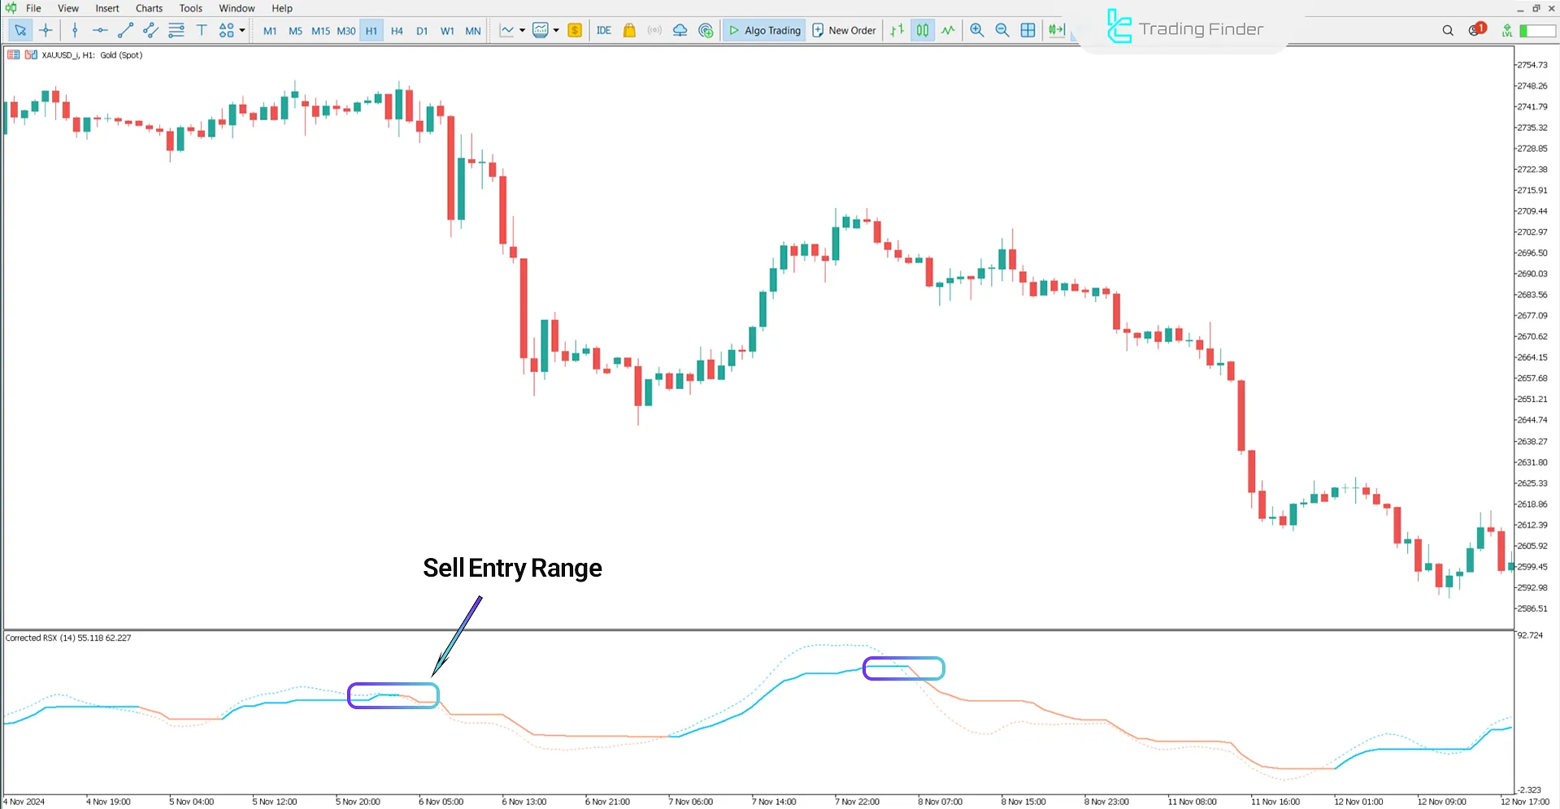This screenshot has width=1560, height=809.
Task: Select the Horizontal Line tool
Action: 100,30
